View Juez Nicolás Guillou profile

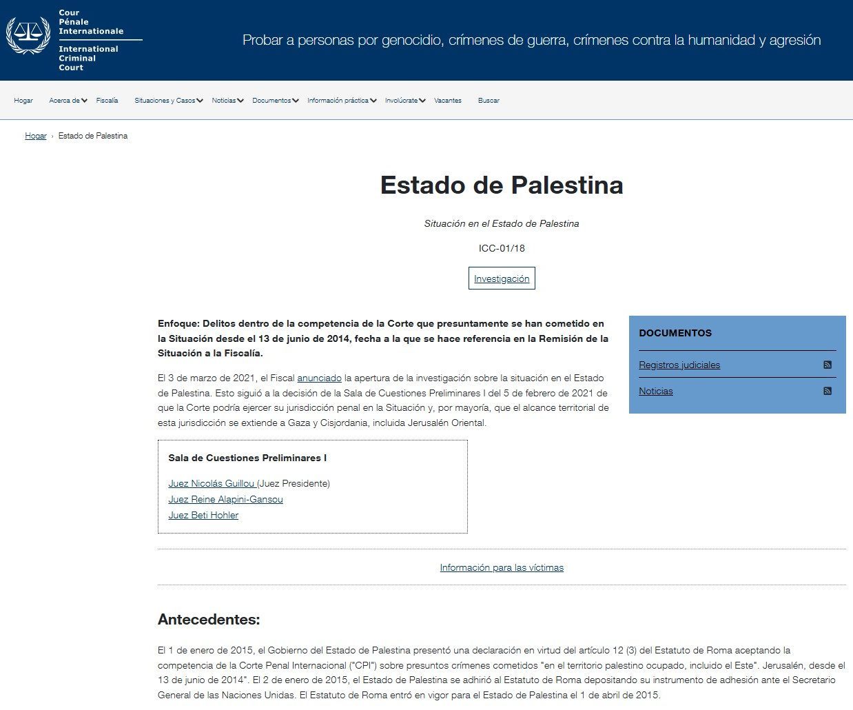pos(212,483)
